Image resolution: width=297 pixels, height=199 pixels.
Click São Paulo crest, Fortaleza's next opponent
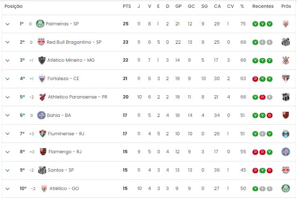click(x=286, y=78)
